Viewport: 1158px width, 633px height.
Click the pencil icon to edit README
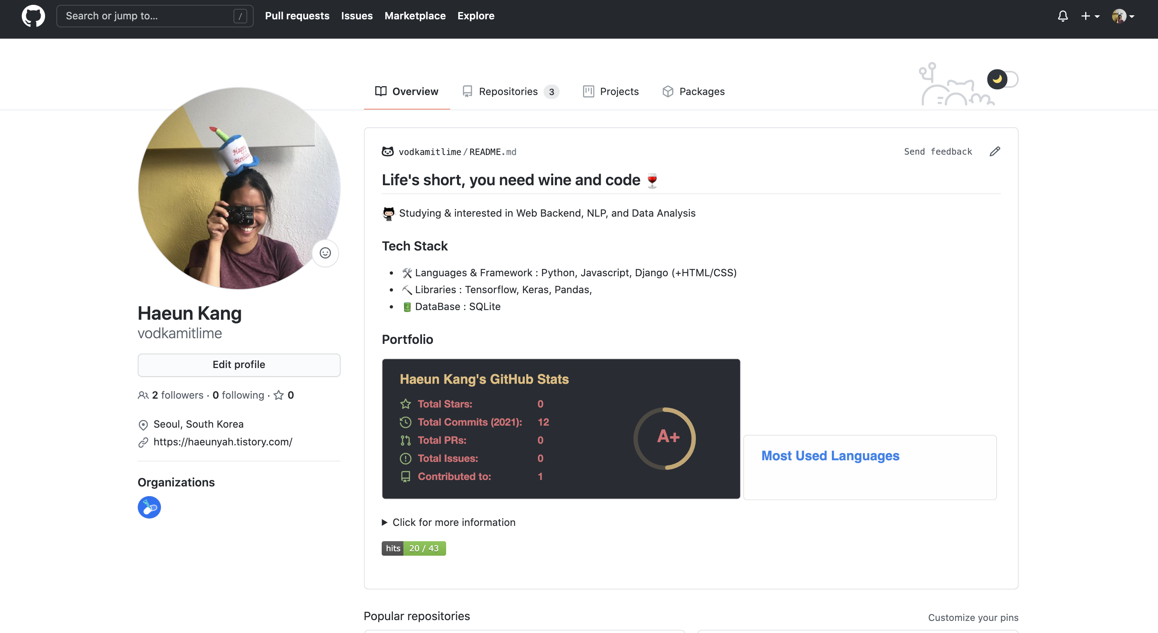(x=995, y=151)
